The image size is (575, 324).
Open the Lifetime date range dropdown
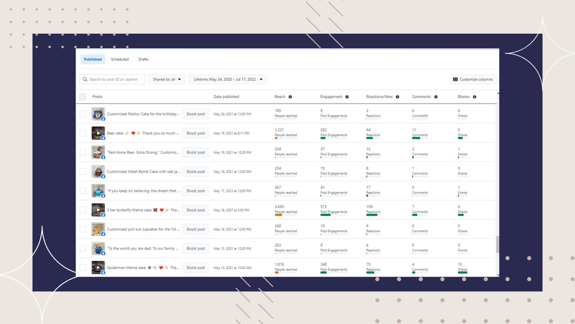coord(228,79)
